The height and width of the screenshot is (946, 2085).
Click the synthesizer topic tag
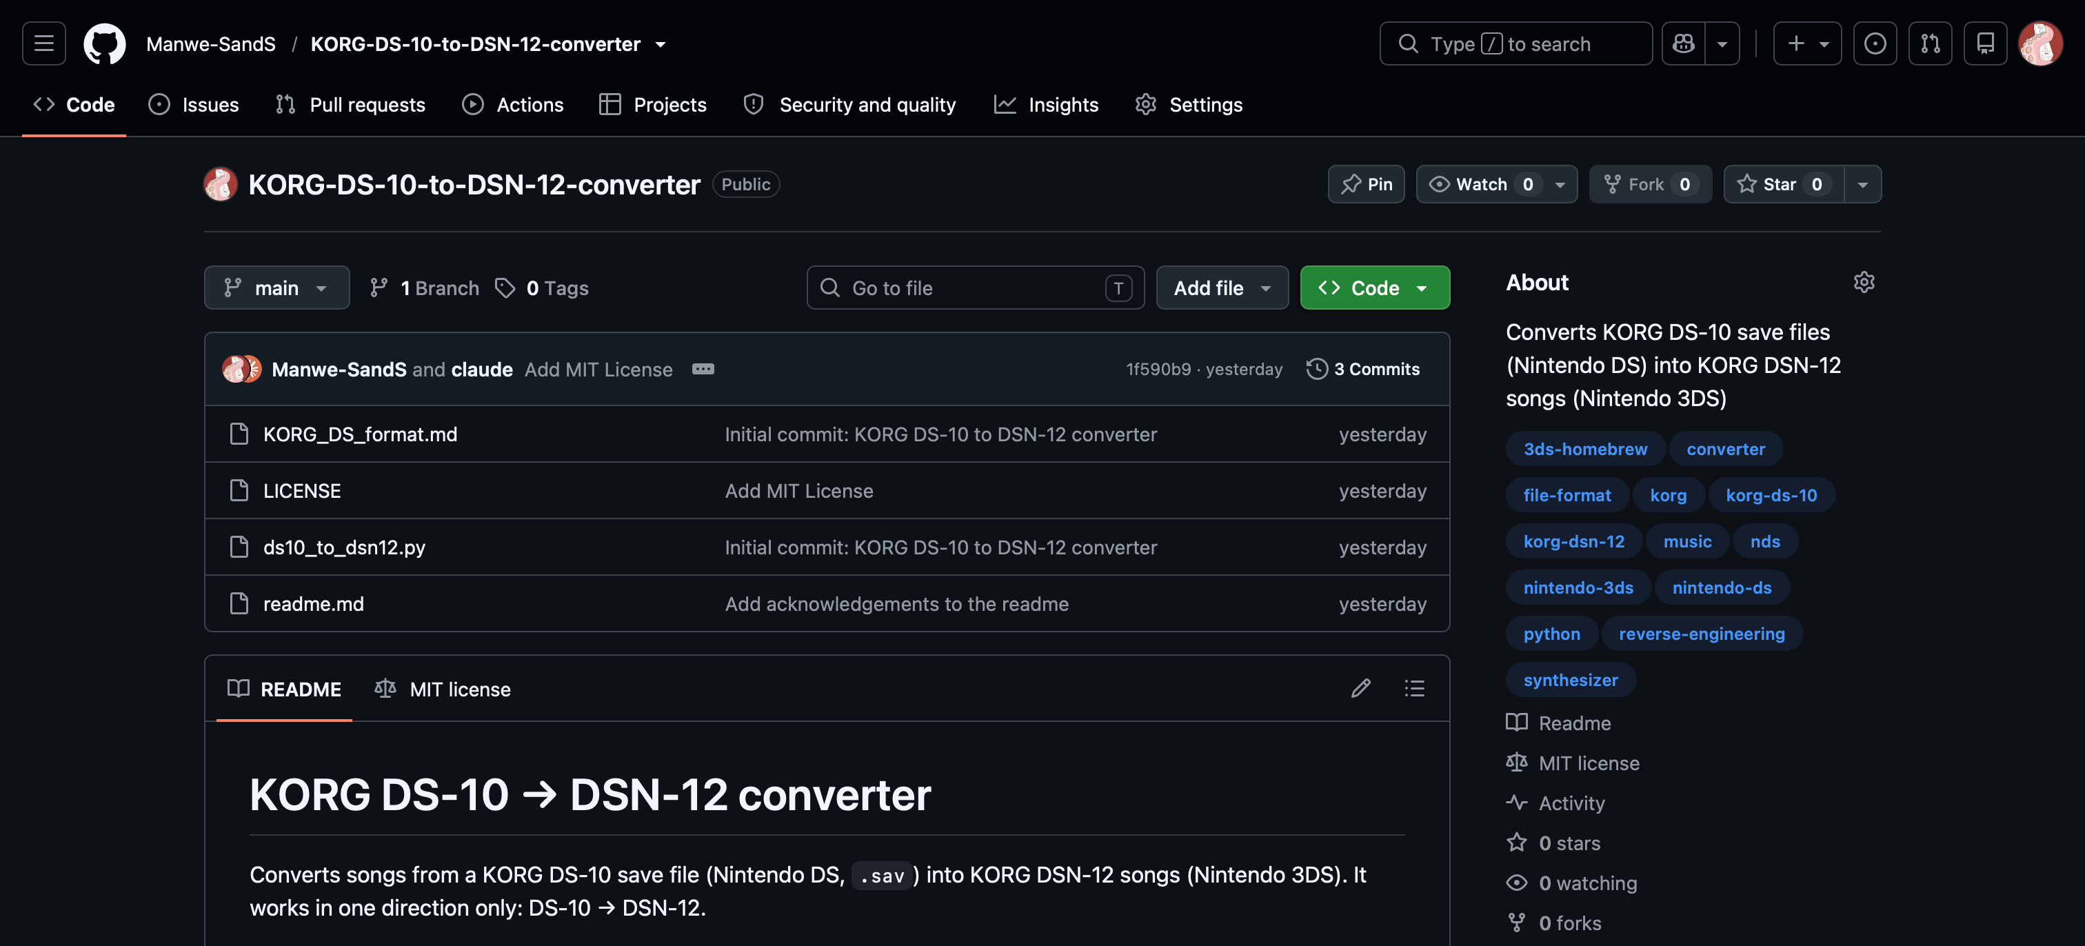pos(1570,679)
